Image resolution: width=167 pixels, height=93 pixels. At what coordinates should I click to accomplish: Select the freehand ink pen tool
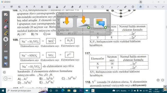pyautogui.click(x=65, y=7)
